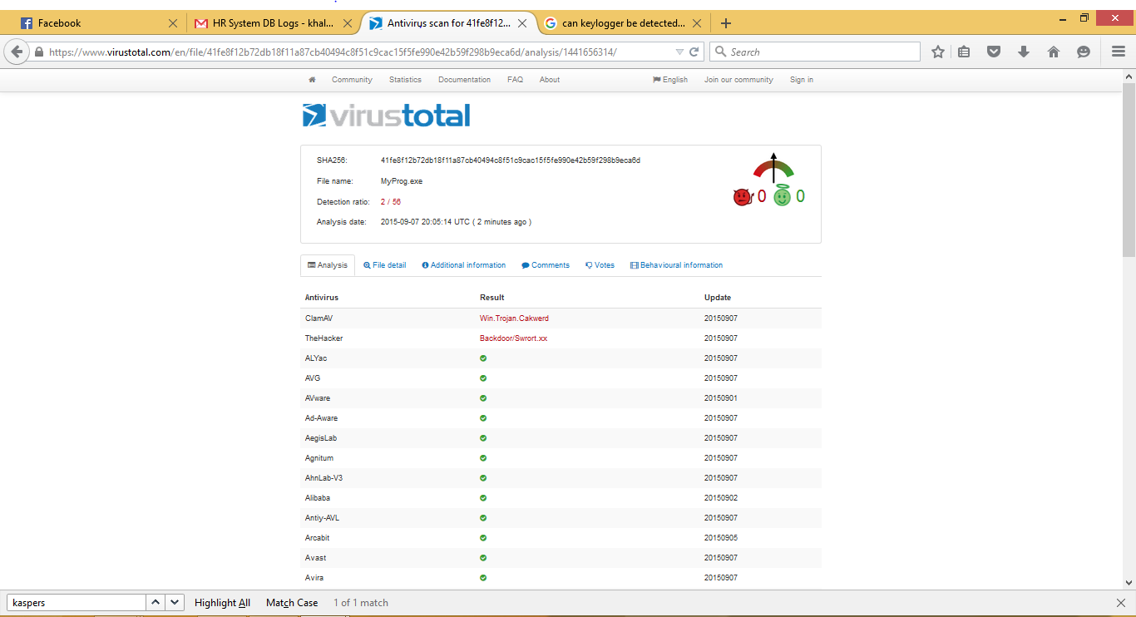Screen dimensions: 1136x617
Task: Click the browser back arrow button
Action: (17, 52)
